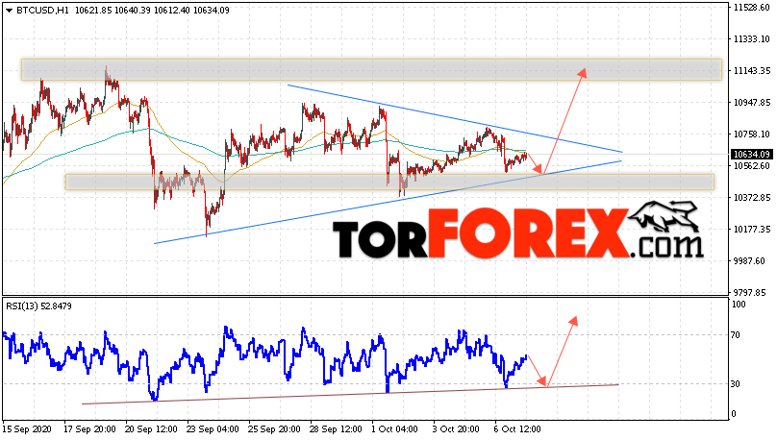Click price axis value 11333.10
This screenshot has height=440, width=777.
(x=751, y=39)
